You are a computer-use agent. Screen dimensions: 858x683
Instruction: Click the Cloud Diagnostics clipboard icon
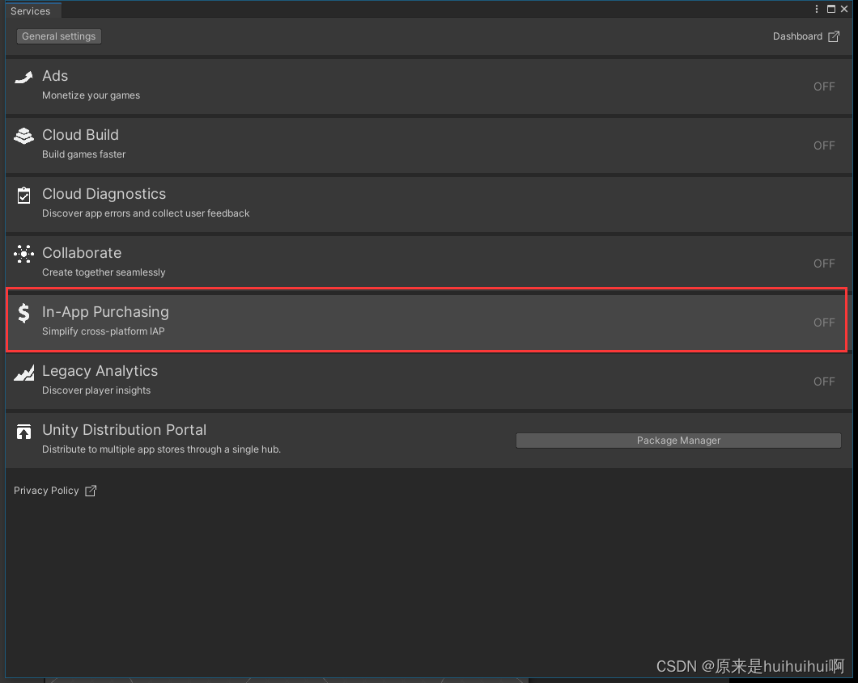click(23, 195)
